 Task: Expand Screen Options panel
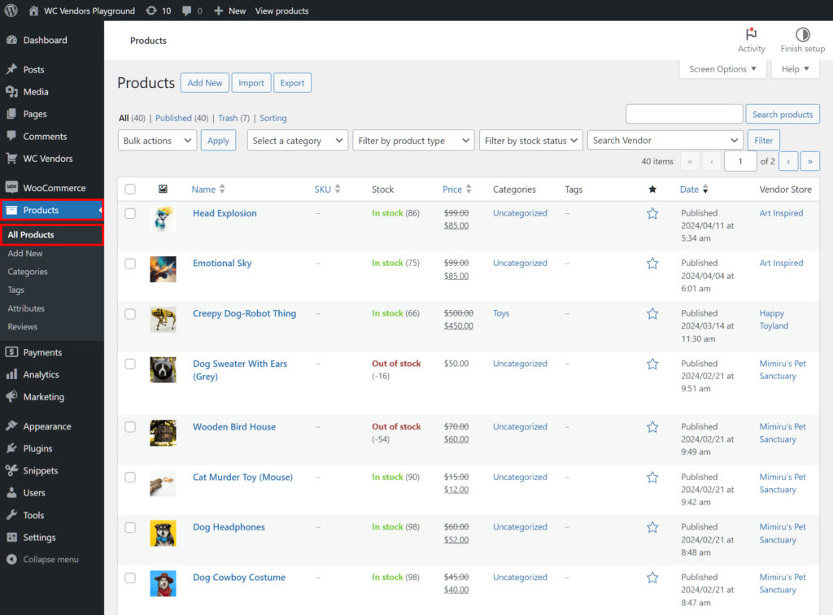point(722,69)
